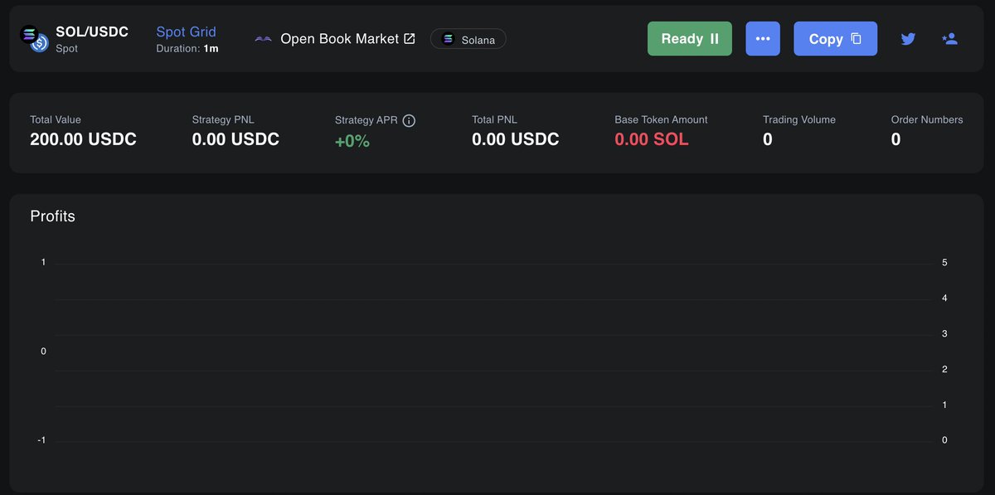This screenshot has width=995, height=495.
Task: Click the Base Token Amount label
Action: pos(661,119)
